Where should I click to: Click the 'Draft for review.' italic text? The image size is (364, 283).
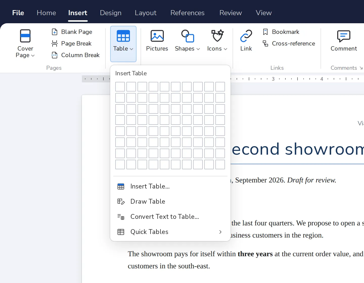pos(312,180)
